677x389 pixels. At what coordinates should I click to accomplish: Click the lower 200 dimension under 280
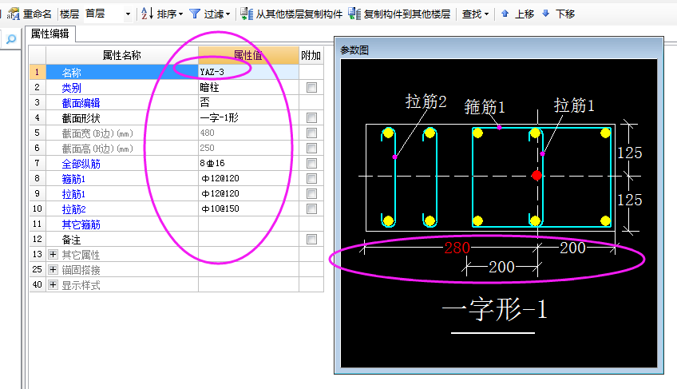click(x=501, y=267)
